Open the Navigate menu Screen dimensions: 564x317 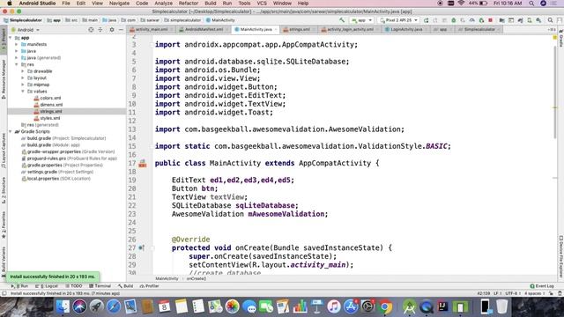tap(119, 4)
